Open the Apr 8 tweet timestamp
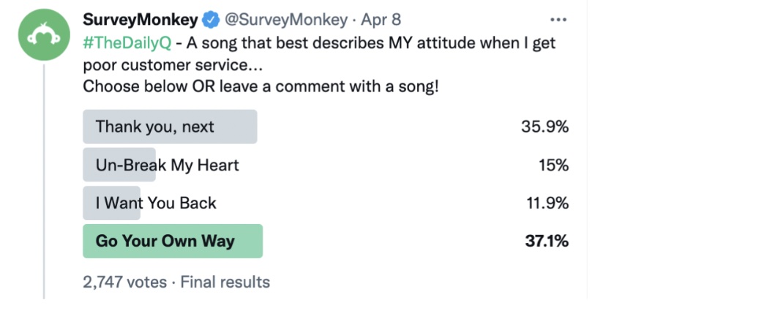Image resolution: width=767 pixels, height=319 pixels. [381, 20]
